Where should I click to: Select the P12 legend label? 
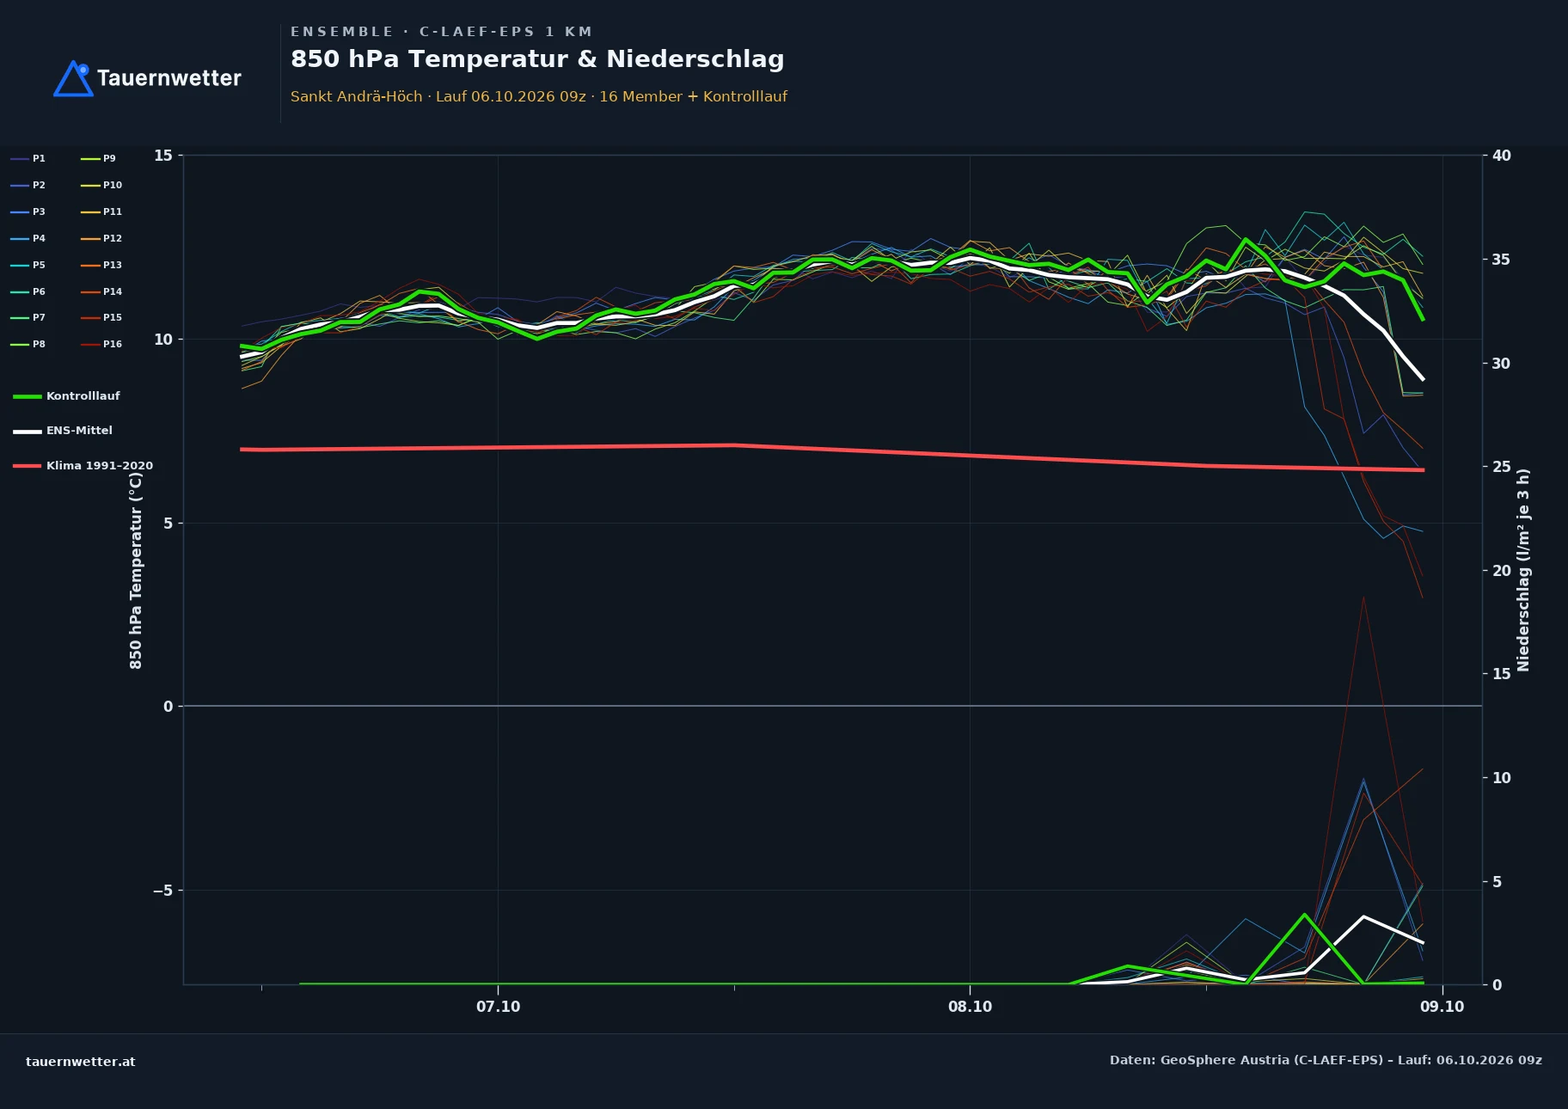pos(113,238)
